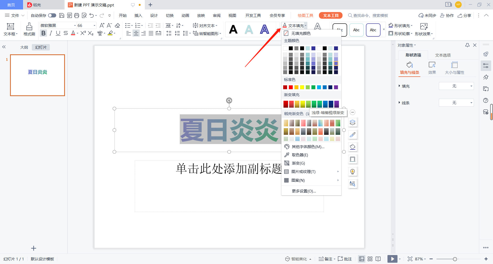
Task: Collapse the slide panel with double chevron
Action: coord(4,47)
